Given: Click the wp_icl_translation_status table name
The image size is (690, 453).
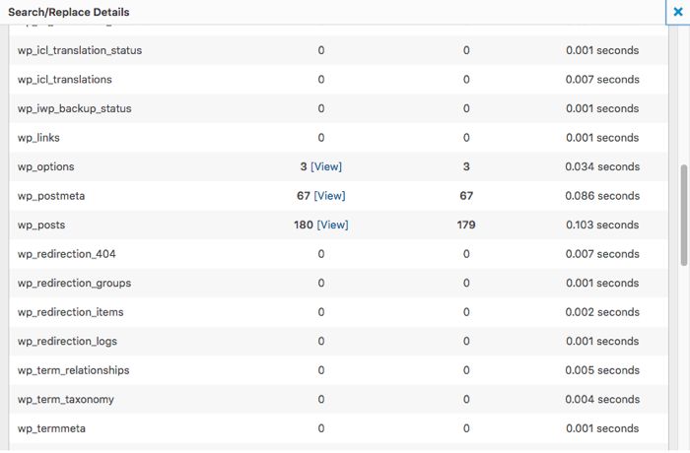Looking at the screenshot, I should tap(80, 50).
